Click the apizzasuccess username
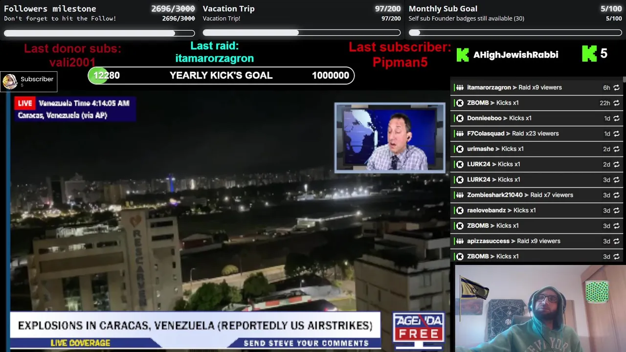The image size is (626, 352). pyautogui.click(x=488, y=241)
